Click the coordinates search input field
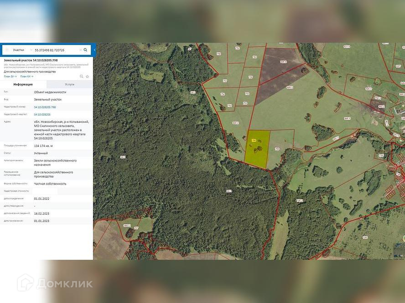 click(x=56, y=50)
